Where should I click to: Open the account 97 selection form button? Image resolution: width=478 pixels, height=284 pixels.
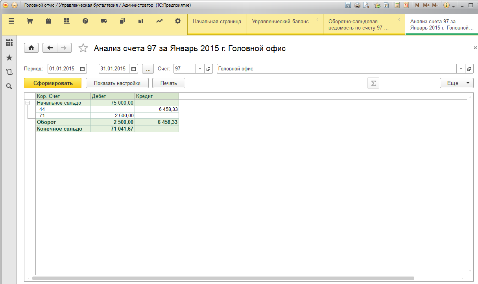point(209,69)
